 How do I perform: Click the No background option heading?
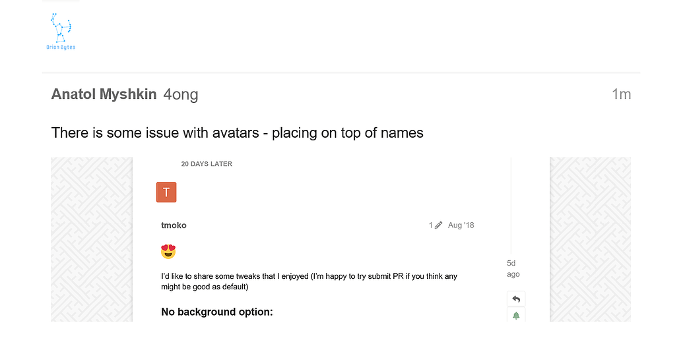coord(217,312)
